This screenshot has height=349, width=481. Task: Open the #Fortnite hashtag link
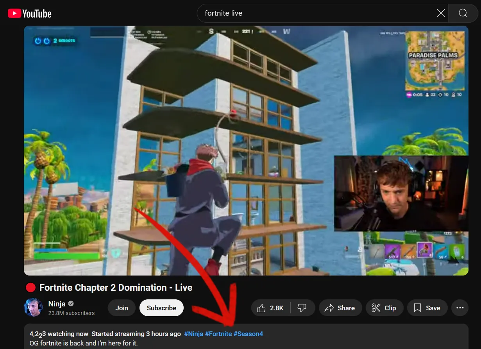(218, 334)
